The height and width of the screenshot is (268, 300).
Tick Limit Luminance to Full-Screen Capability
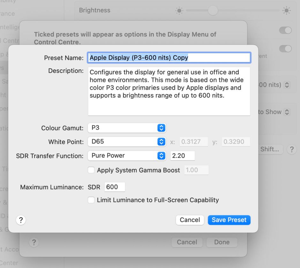click(x=91, y=200)
